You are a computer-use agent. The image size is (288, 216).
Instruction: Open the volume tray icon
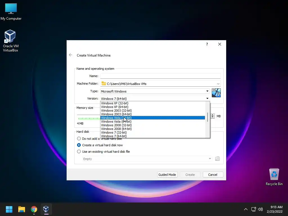pos(260,209)
